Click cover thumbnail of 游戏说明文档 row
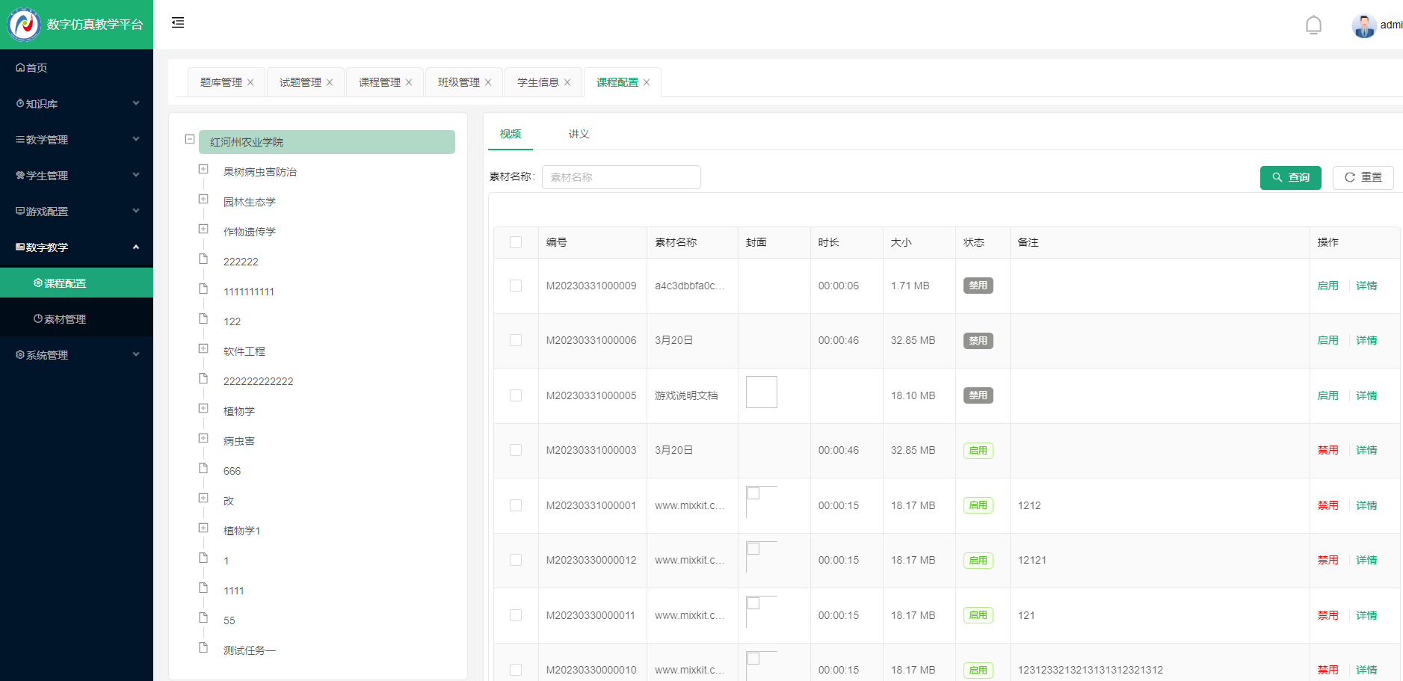 pos(762,392)
